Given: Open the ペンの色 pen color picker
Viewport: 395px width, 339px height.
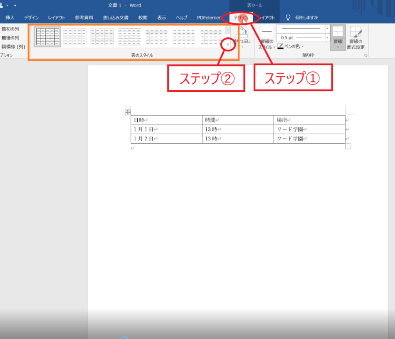Looking at the screenshot, I should coord(290,47).
